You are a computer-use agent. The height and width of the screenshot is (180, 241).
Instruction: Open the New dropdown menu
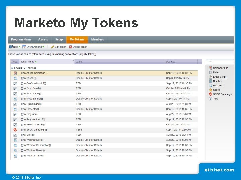tap(15, 47)
